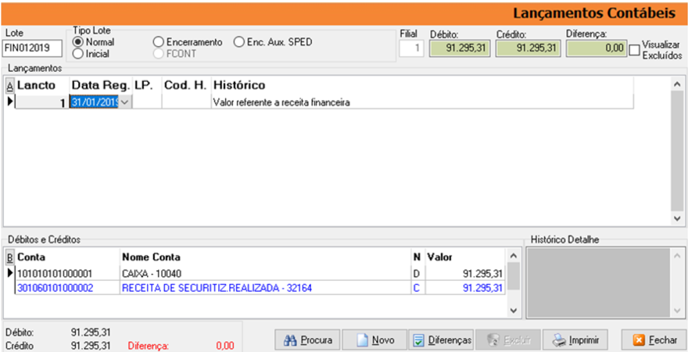Click the Histórico Detalhe scroll down arrow
This screenshot has width=688, height=352.
click(676, 310)
